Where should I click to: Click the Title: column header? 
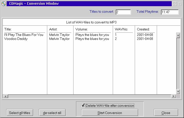(8, 29)
